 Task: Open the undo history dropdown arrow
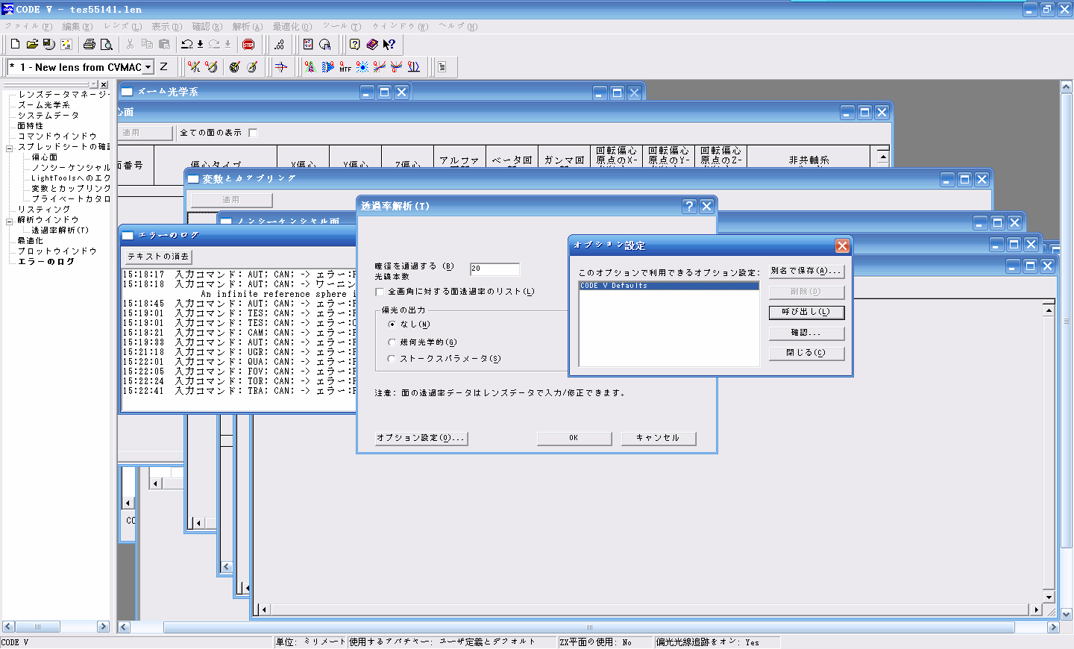coord(200,45)
